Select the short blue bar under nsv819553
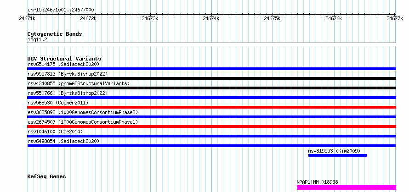The height and width of the screenshot is (192, 409). point(337,155)
